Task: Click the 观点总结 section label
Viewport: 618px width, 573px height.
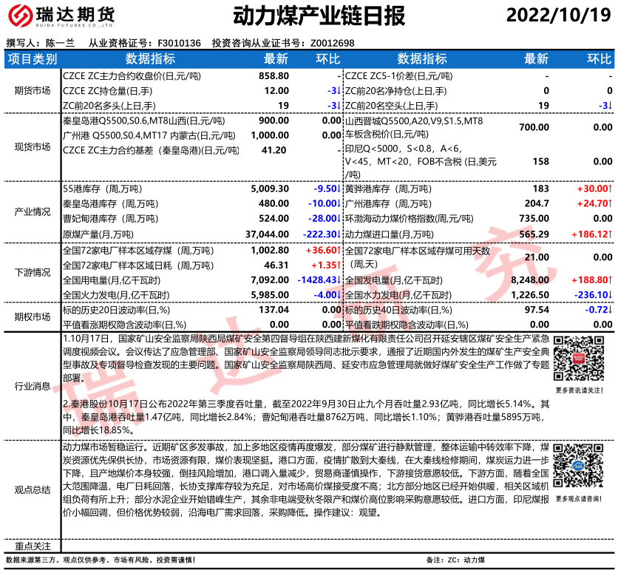Action: [x=33, y=489]
